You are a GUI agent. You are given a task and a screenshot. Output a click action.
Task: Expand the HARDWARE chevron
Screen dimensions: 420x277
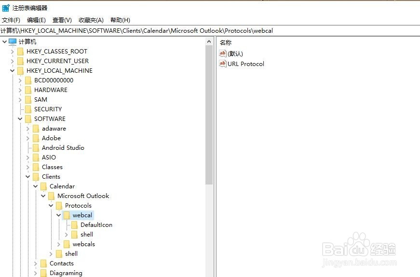pos(20,90)
